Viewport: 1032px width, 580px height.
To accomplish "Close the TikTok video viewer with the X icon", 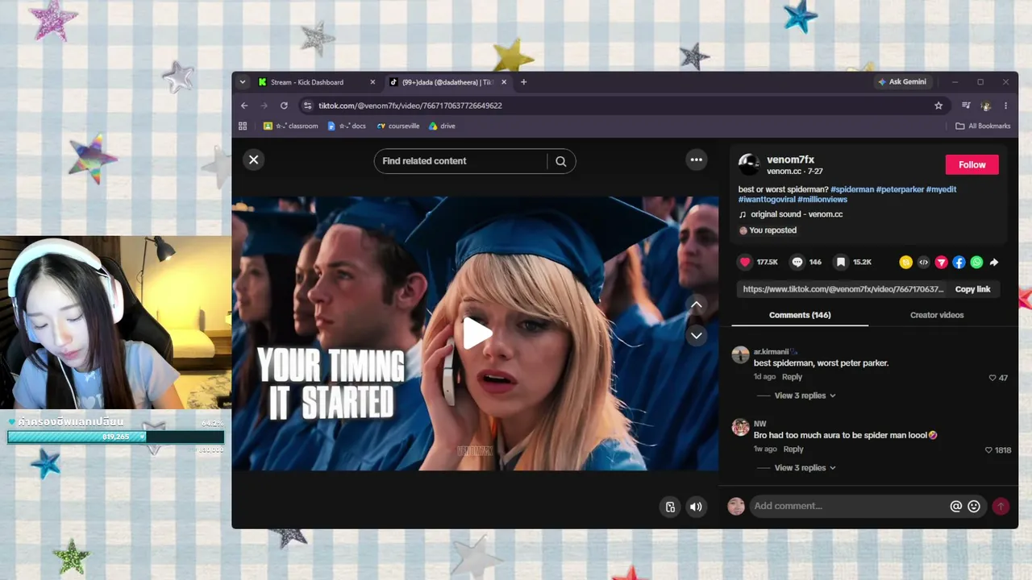I will point(253,159).
